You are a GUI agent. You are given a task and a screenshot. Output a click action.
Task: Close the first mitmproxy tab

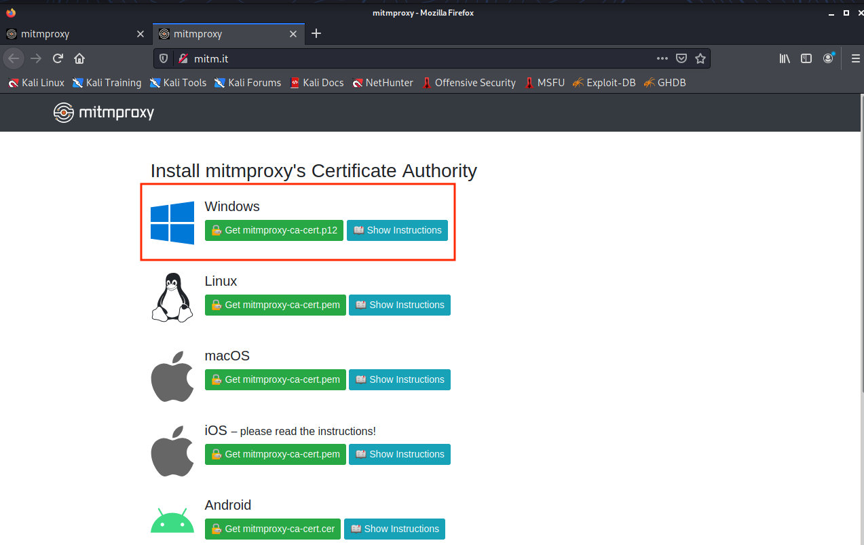[x=140, y=34]
